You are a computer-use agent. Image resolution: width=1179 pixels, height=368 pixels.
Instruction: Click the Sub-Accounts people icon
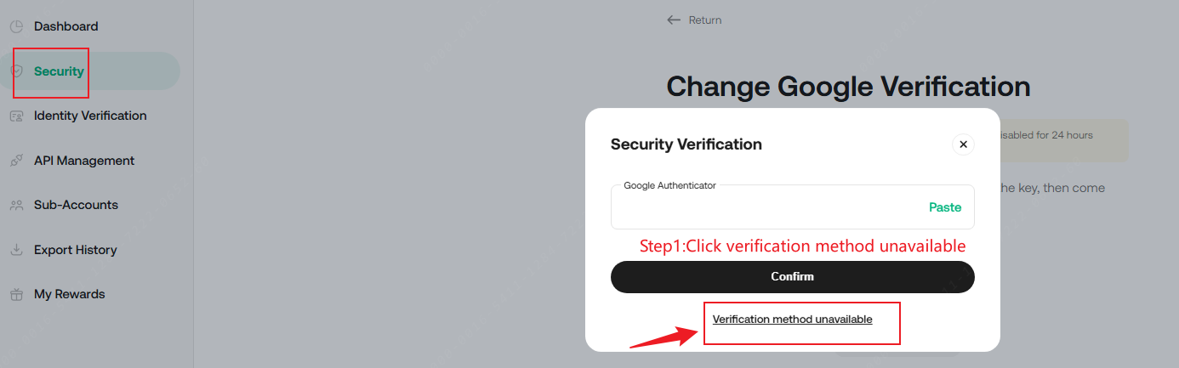(16, 206)
